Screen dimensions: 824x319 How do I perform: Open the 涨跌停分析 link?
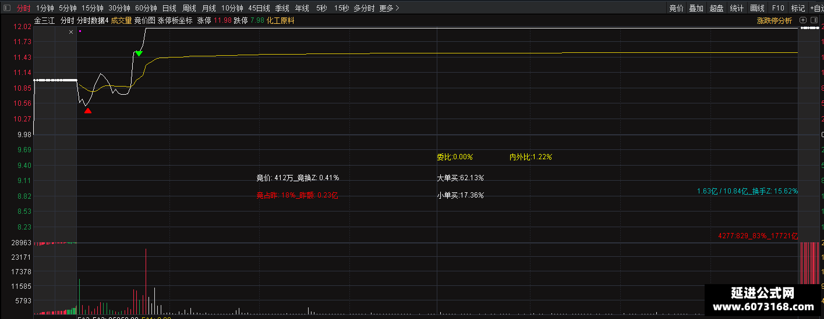point(774,20)
